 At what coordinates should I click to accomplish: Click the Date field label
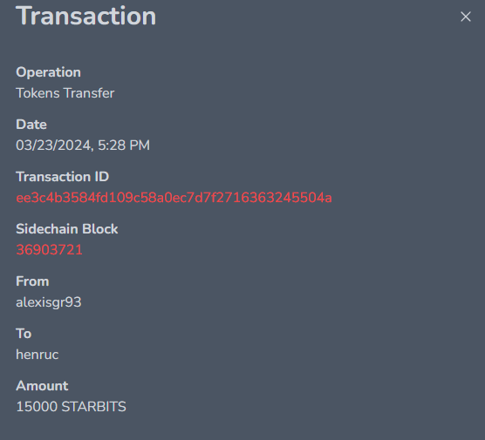click(31, 125)
